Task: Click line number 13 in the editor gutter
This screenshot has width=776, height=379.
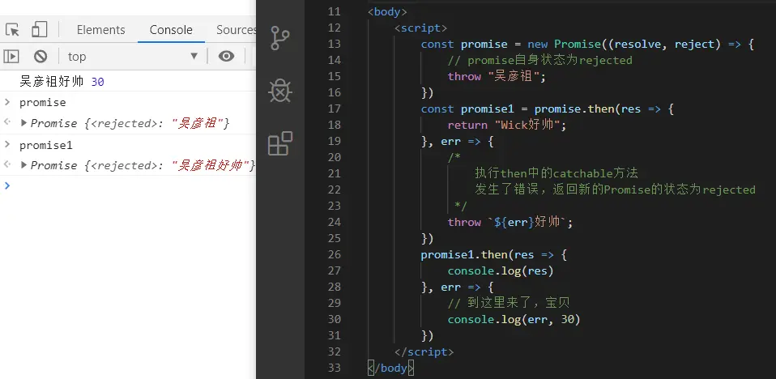Action: click(x=335, y=44)
